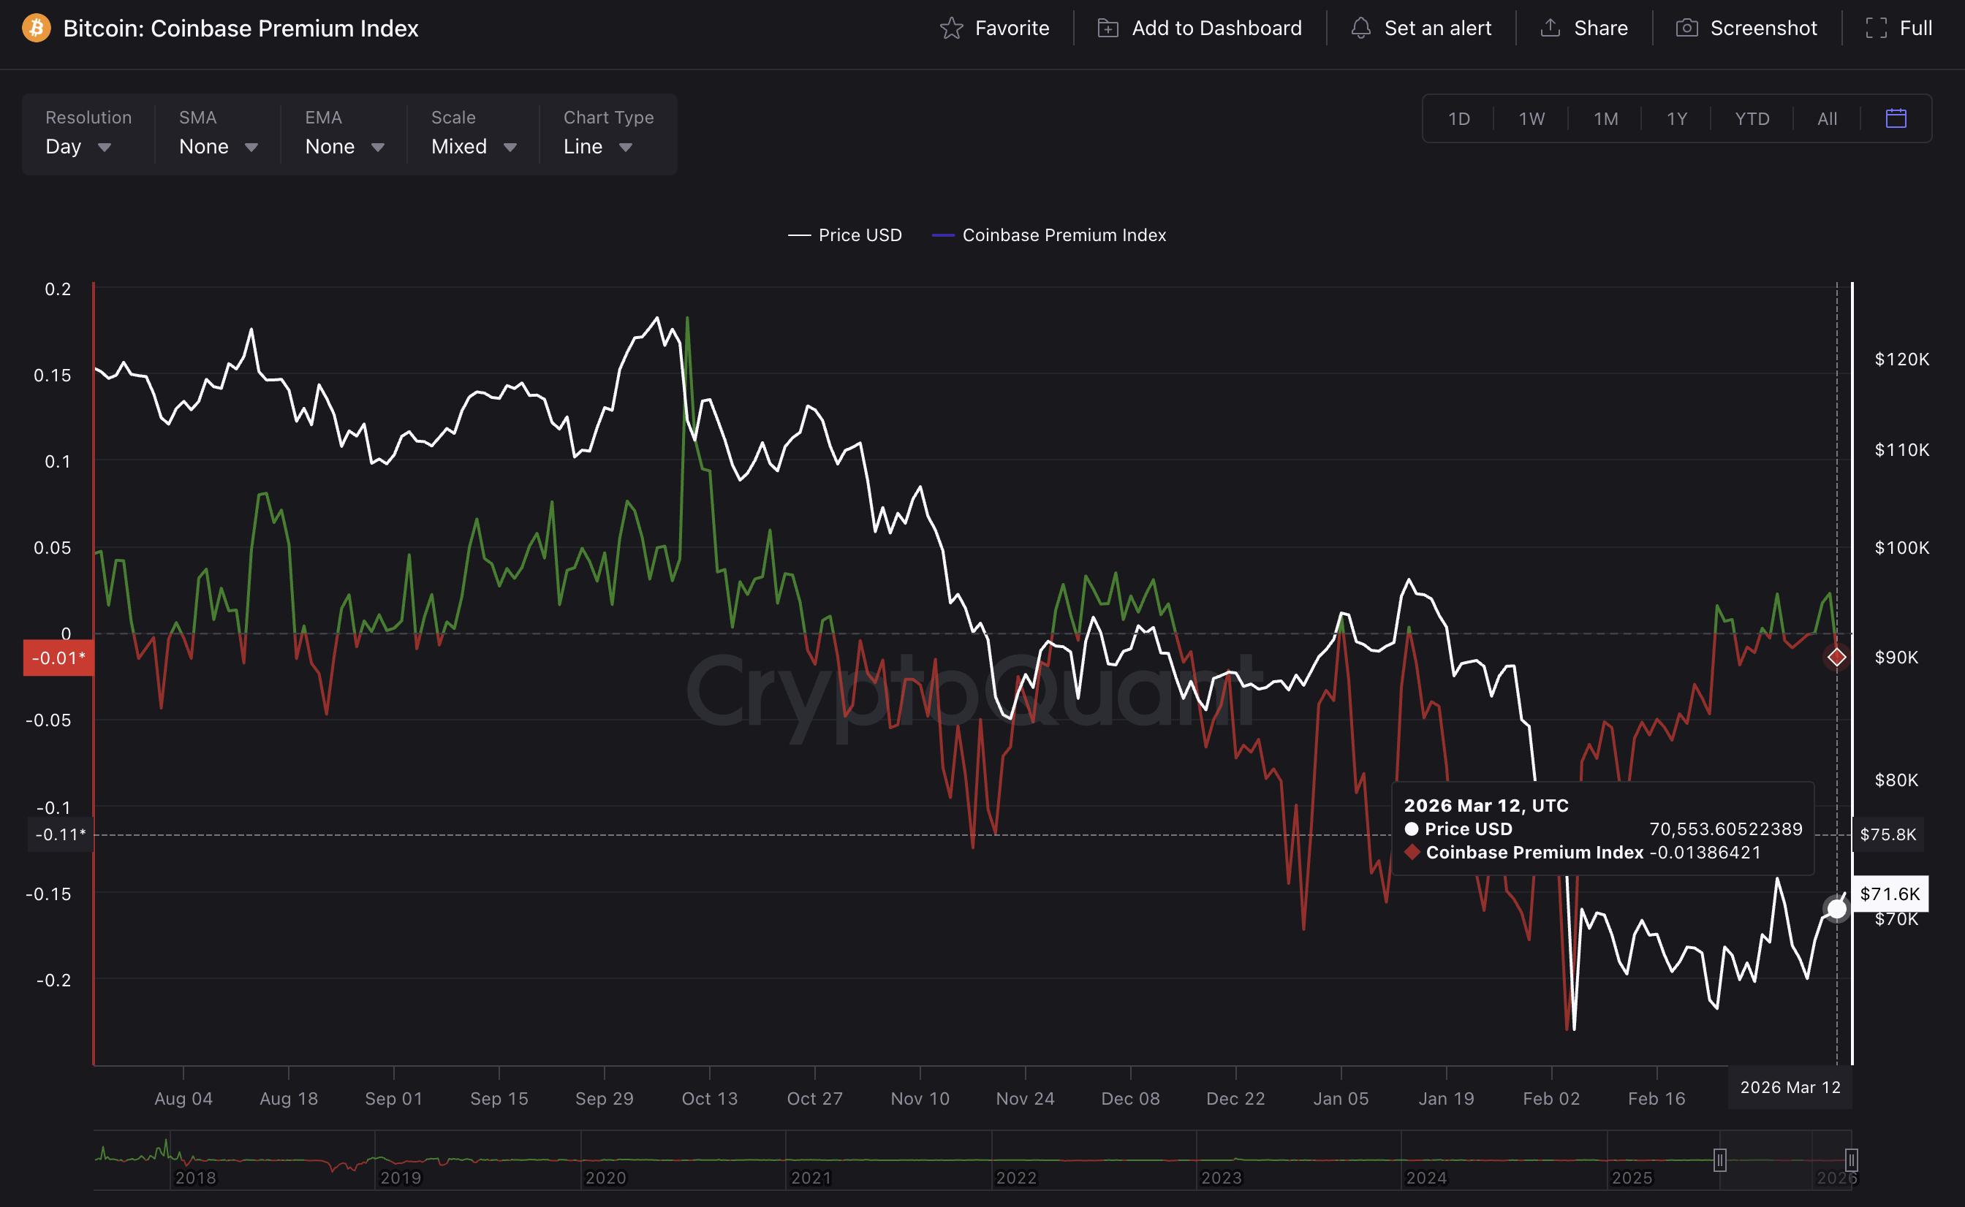This screenshot has width=1965, height=1207.
Task: Click the Set an alert text
Action: point(1437,28)
